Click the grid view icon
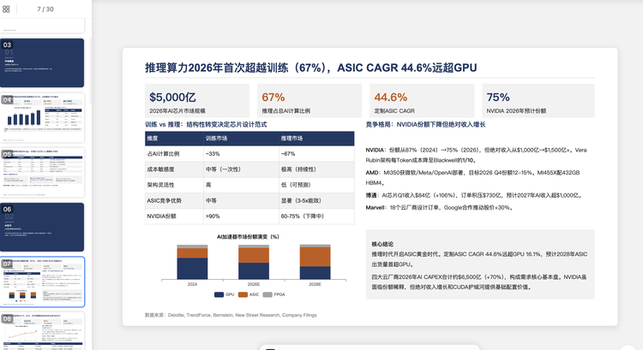The image size is (643, 350). click(x=7, y=9)
